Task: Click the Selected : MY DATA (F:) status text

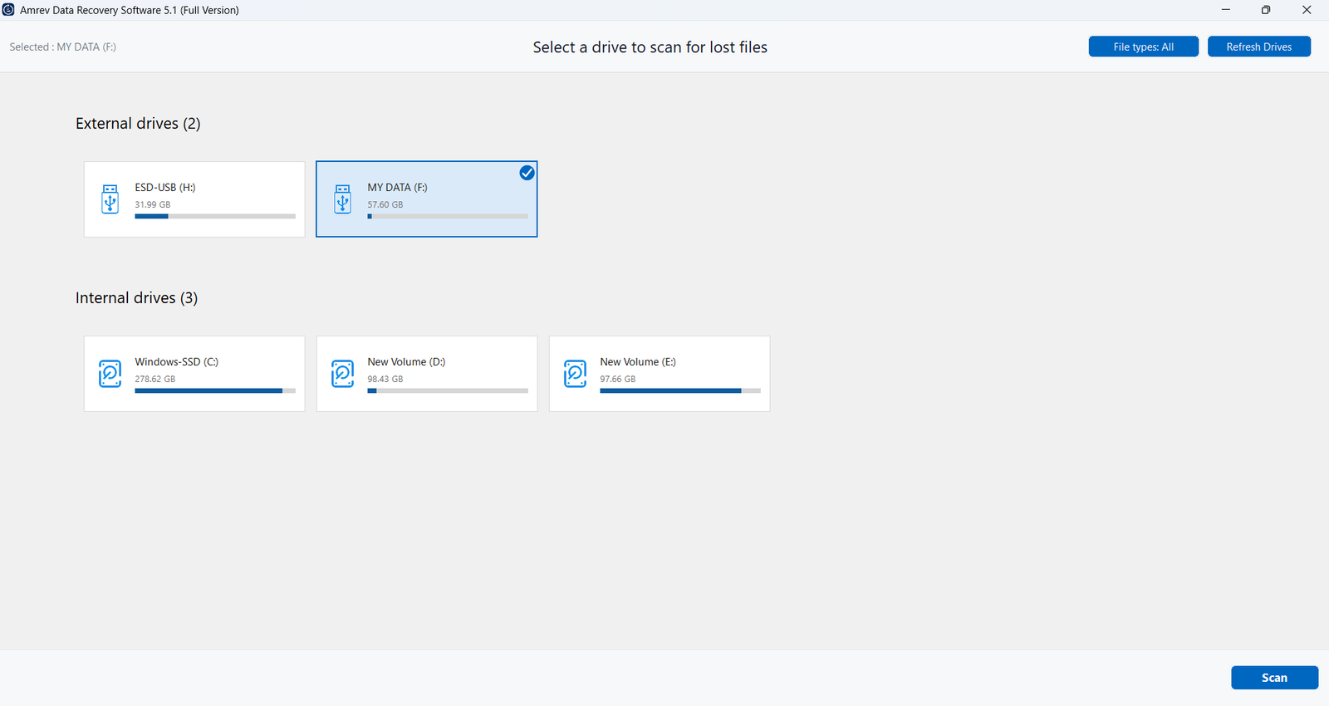Action: tap(63, 47)
